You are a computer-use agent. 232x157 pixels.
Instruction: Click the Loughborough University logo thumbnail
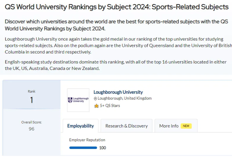point(78,100)
